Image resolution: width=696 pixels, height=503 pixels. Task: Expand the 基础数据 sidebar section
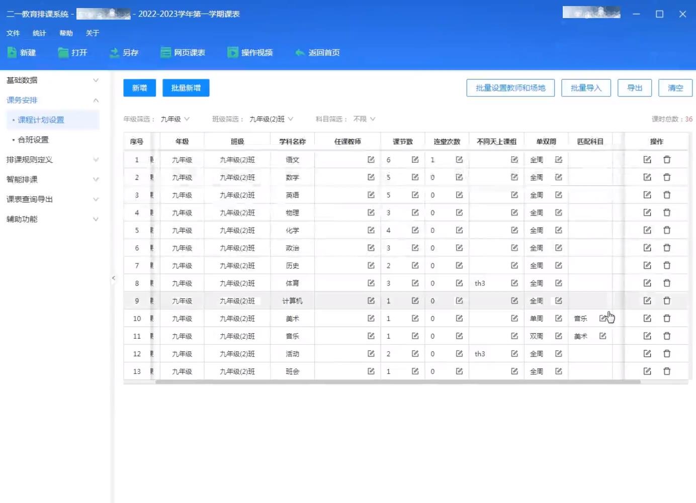pyautogui.click(x=52, y=80)
